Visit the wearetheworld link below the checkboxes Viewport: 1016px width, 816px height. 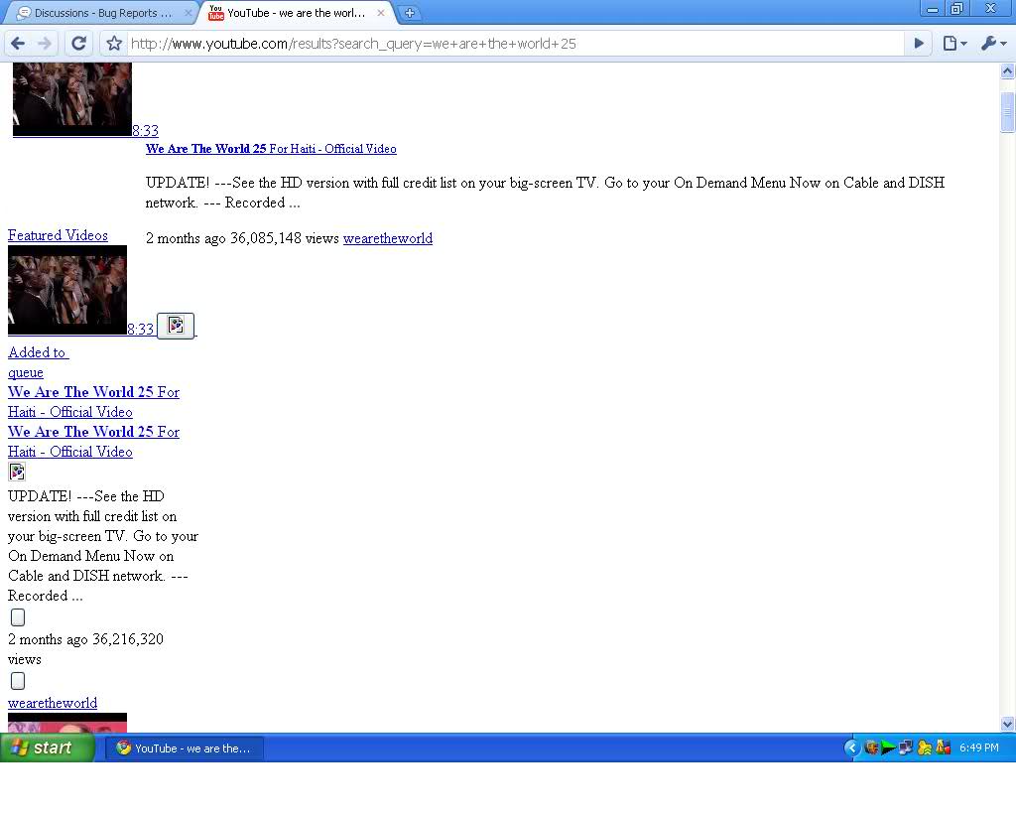click(53, 703)
